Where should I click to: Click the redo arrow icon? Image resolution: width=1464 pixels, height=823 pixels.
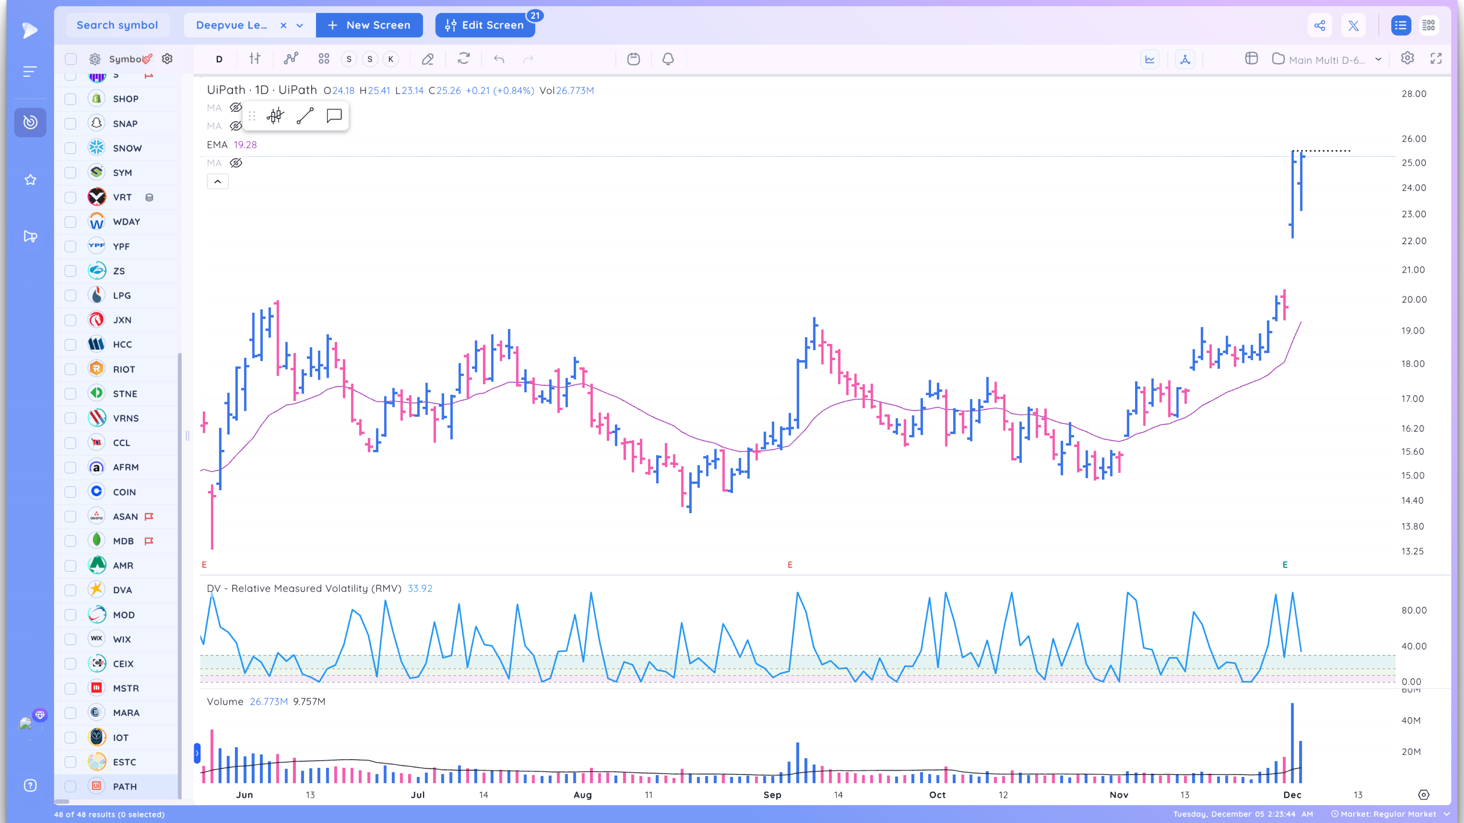529,58
